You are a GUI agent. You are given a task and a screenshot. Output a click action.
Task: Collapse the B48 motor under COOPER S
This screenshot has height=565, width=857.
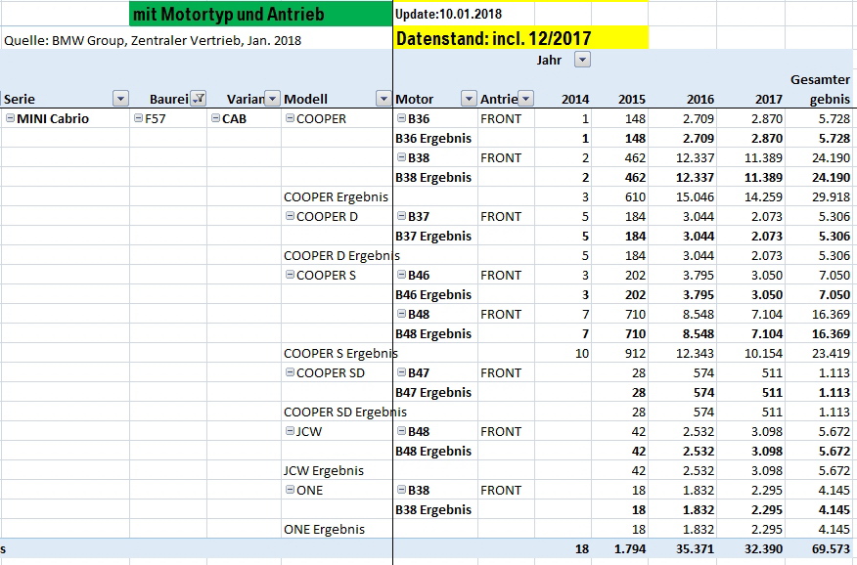coord(402,314)
